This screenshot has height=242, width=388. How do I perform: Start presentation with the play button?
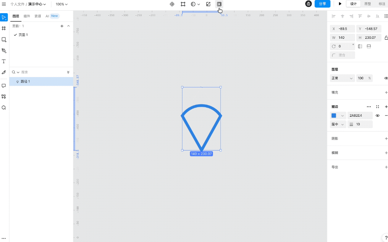(340, 4)
